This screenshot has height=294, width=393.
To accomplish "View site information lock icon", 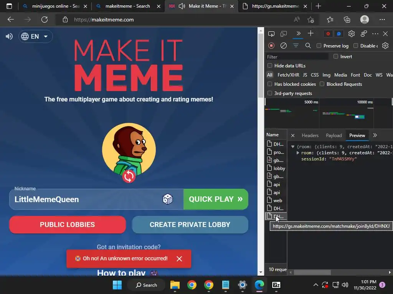I will pos(65,20).
